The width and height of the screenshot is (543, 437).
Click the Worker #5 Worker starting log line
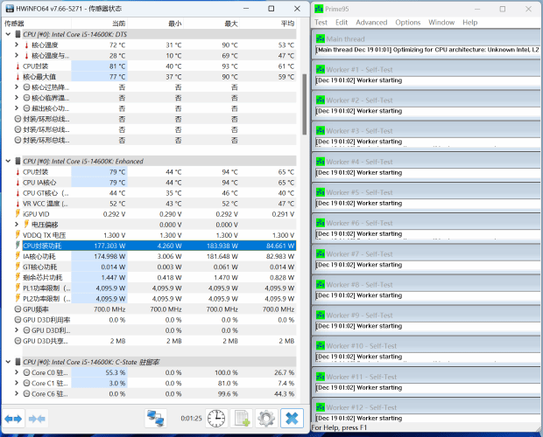point(359,203)
